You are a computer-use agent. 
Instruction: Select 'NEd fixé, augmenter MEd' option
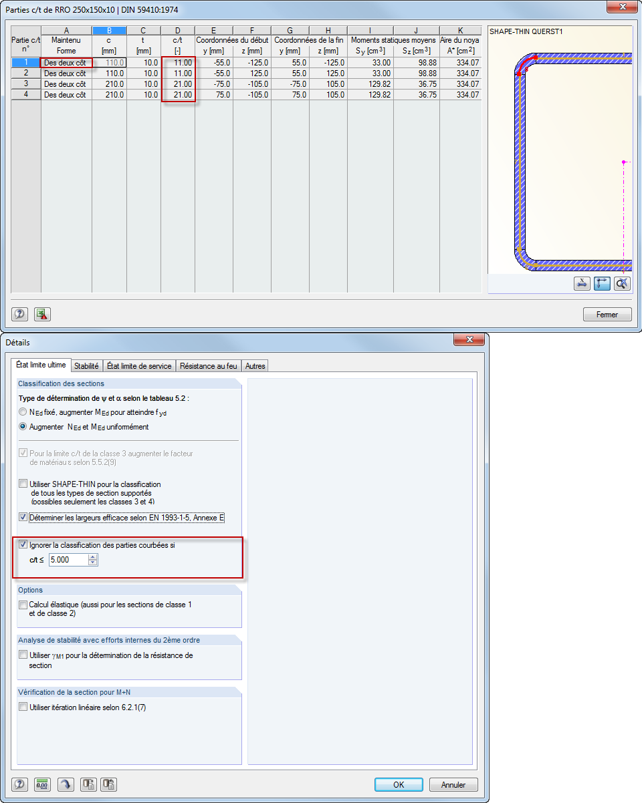tap(23, 412)
